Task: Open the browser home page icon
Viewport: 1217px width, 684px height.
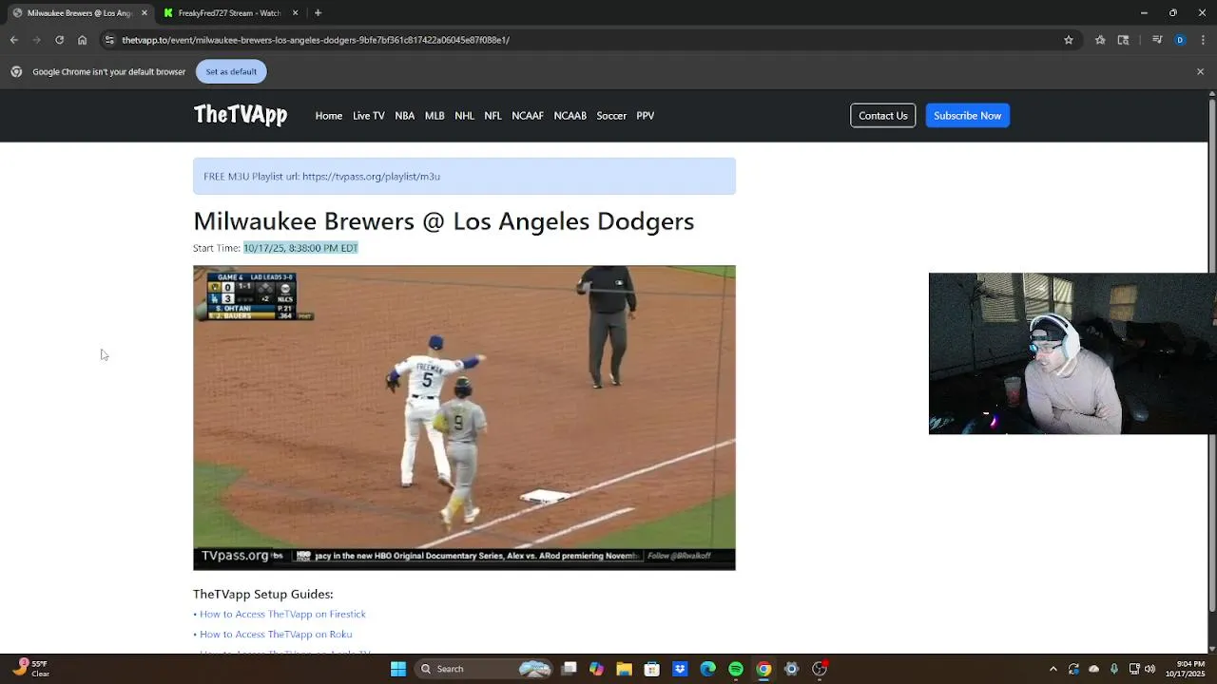Action: (83, 40)
